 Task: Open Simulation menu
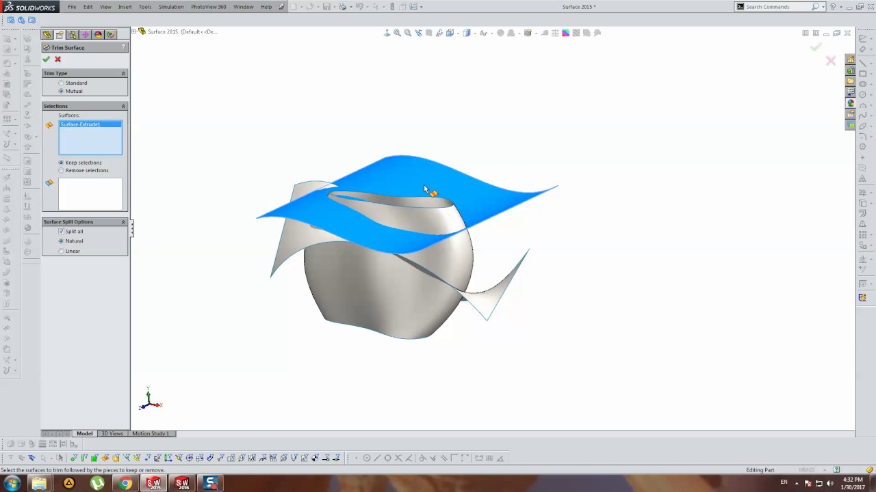(x=171, y=7)
